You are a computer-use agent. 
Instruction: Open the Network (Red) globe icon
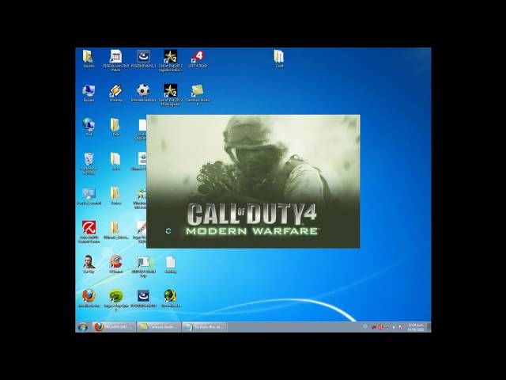point(89,127)
